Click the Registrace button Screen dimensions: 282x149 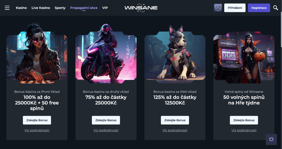(259, 8)
